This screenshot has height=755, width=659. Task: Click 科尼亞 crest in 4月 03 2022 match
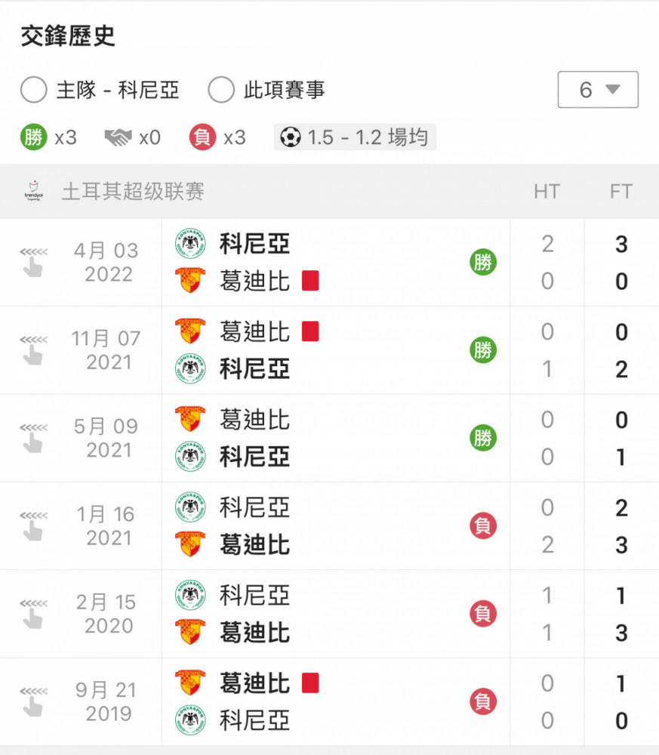point(190,244)
